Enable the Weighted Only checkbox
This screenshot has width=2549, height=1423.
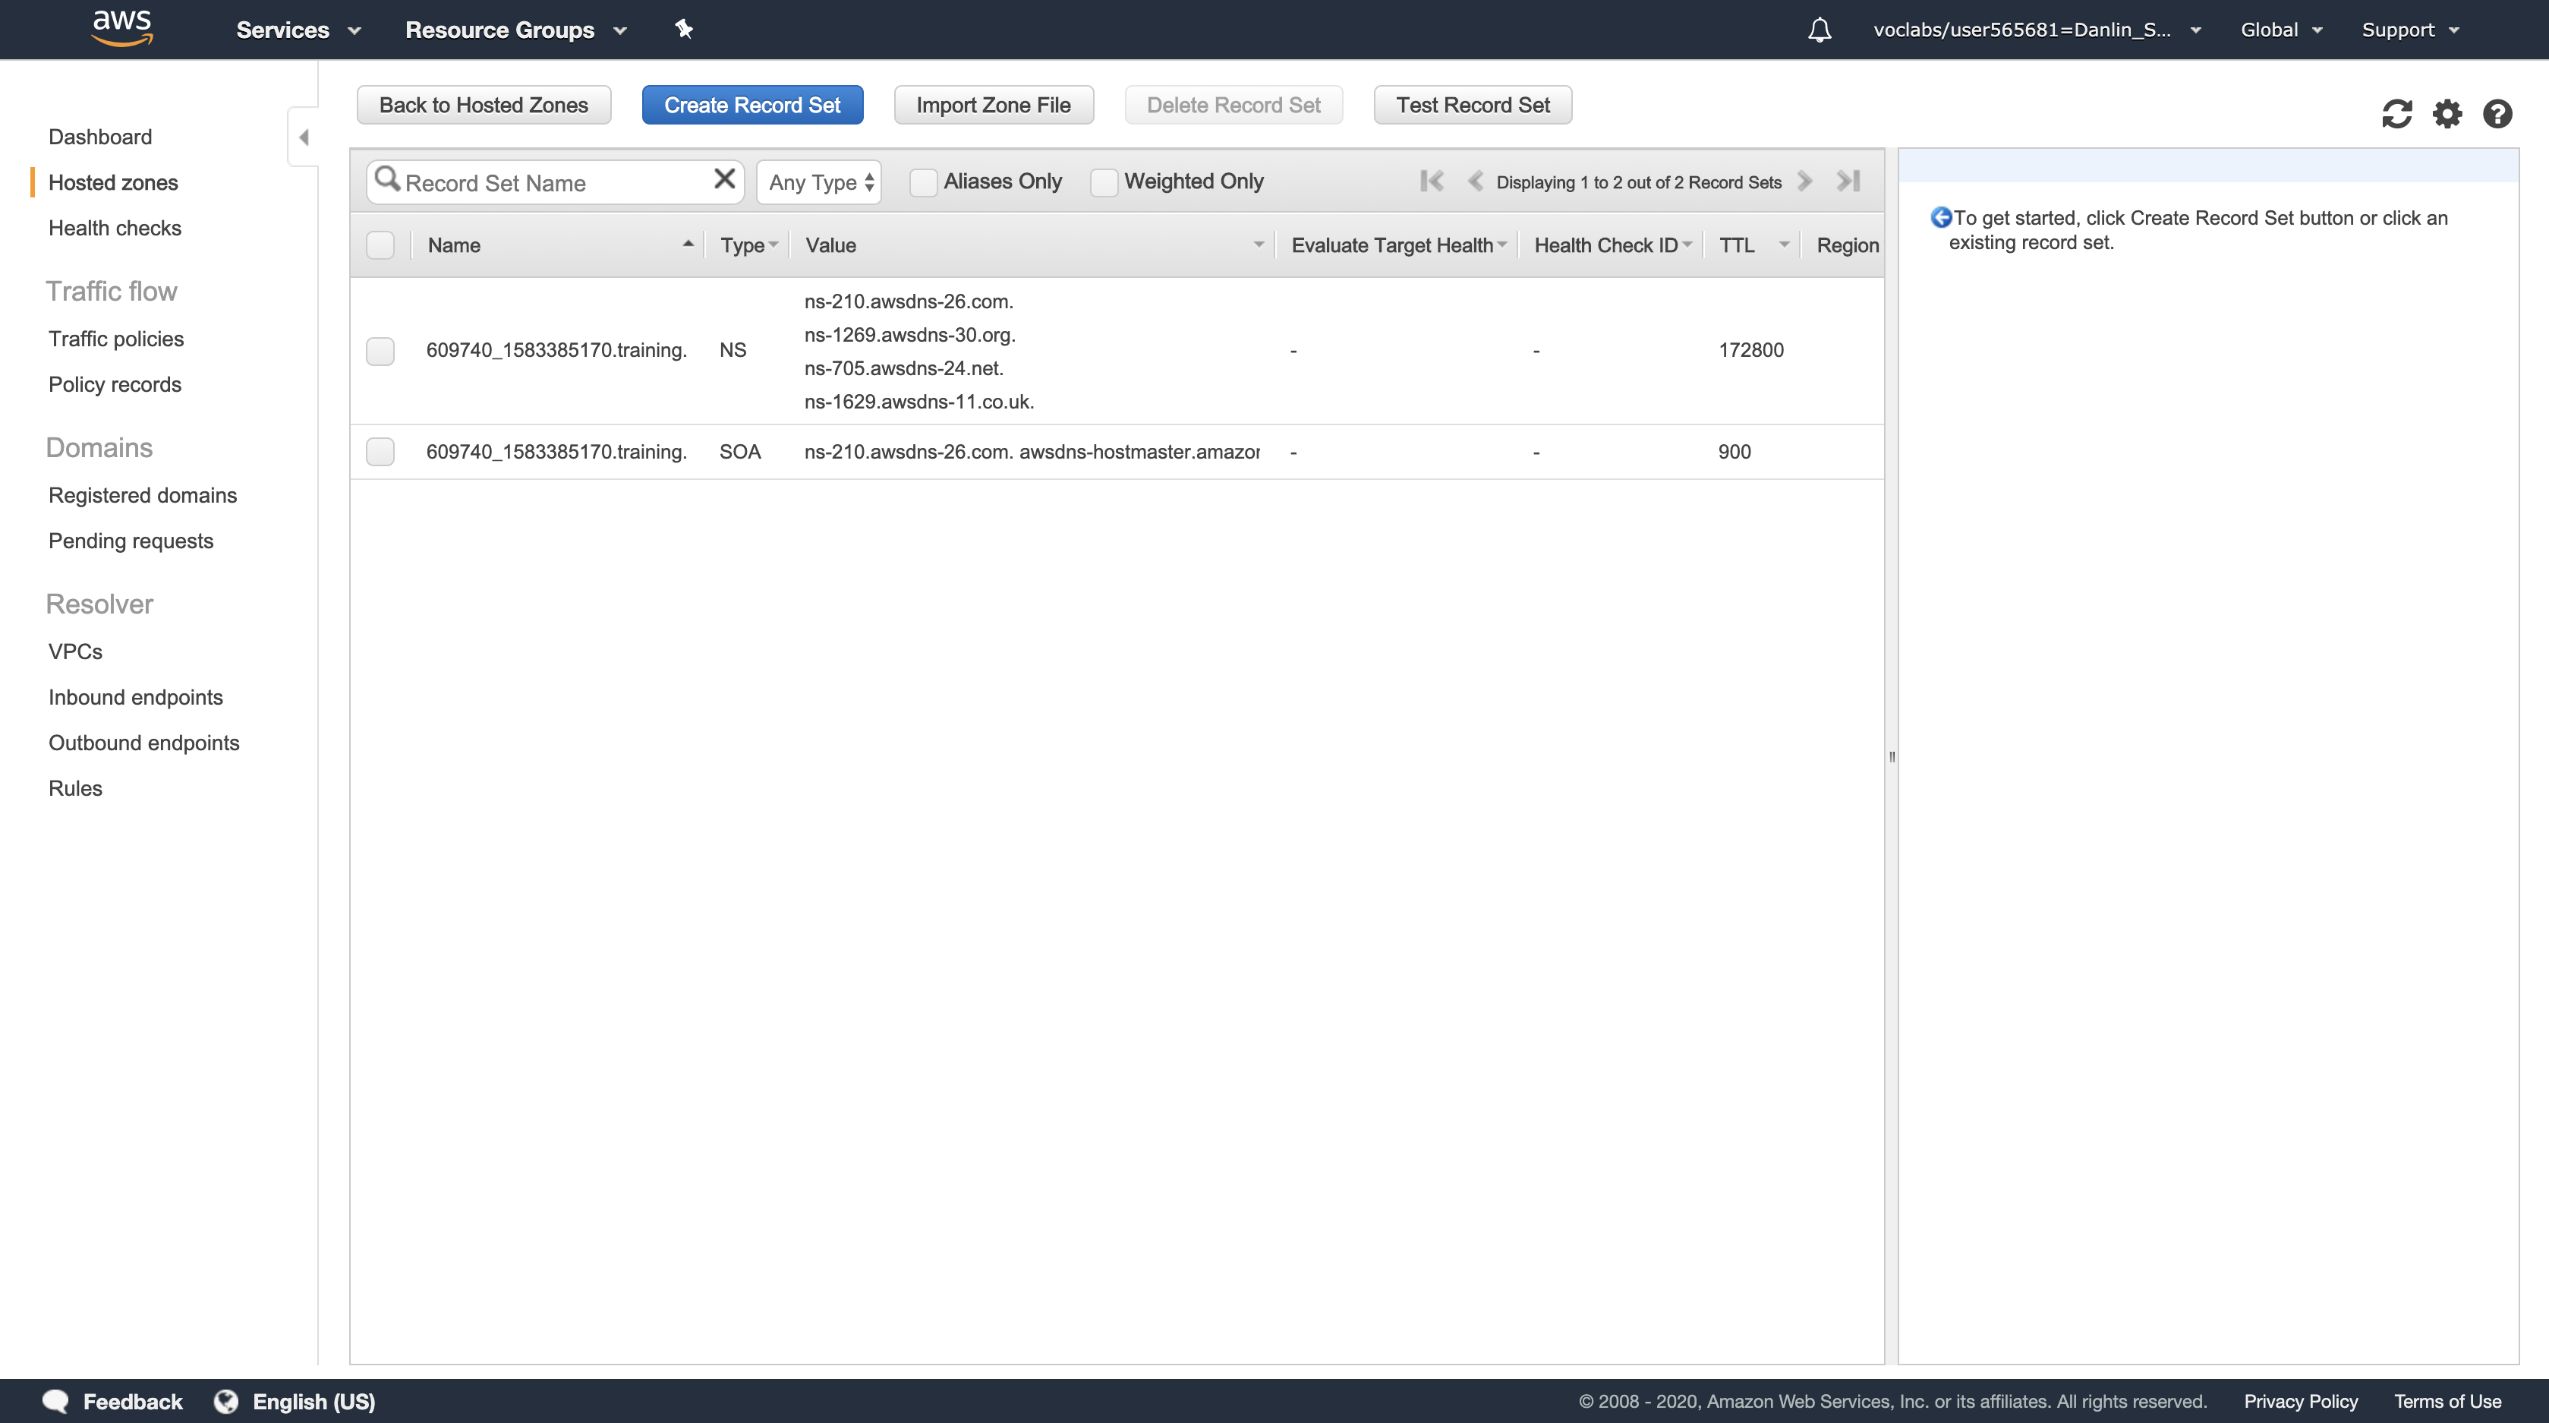pyautogui.click(x=1103, y=182)
